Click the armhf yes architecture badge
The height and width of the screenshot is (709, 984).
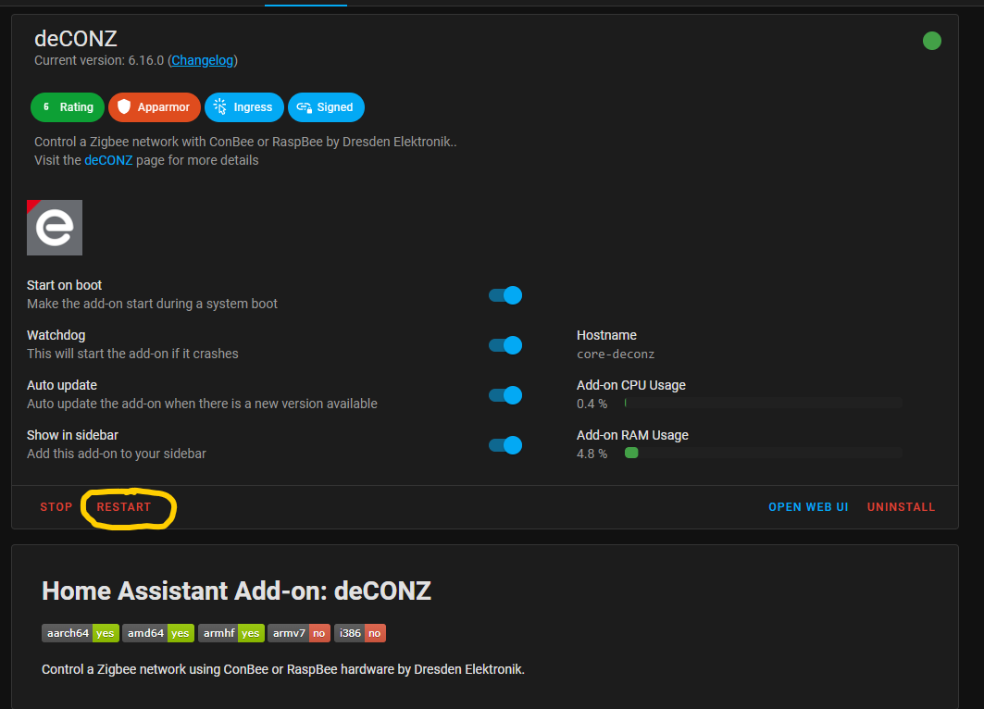point(231,633)
